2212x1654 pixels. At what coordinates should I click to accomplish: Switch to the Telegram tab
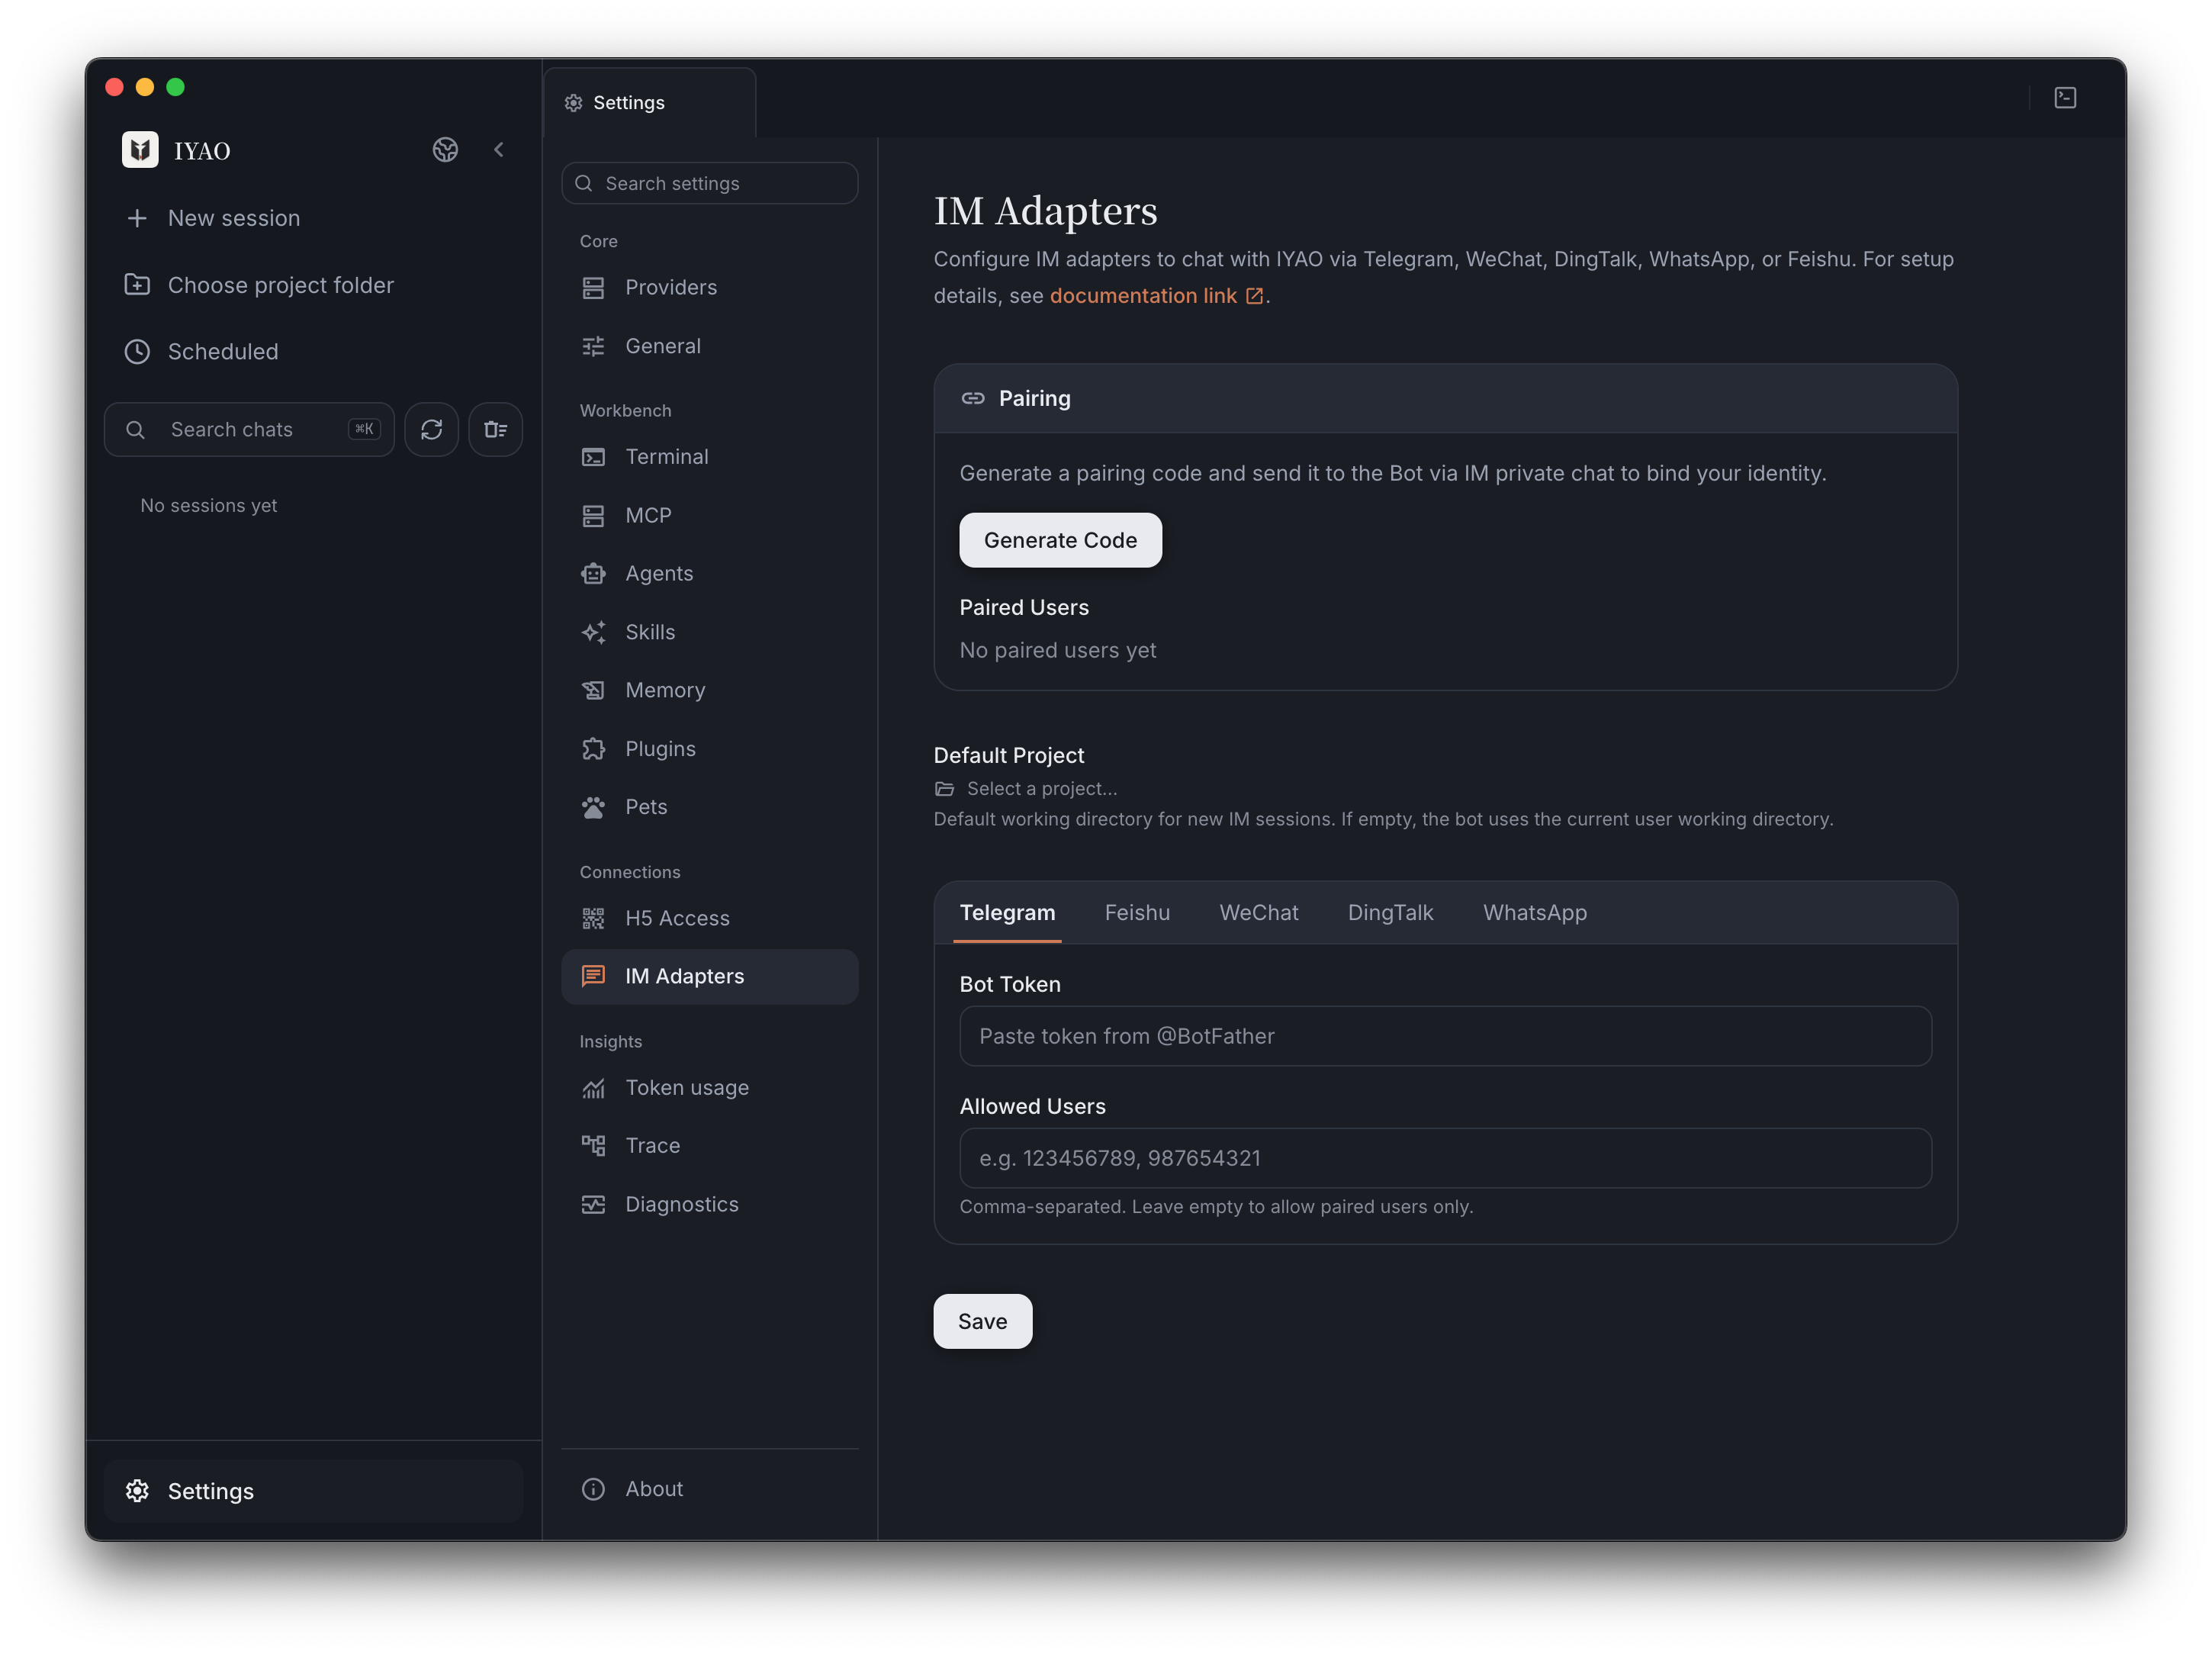(1007, 913)
